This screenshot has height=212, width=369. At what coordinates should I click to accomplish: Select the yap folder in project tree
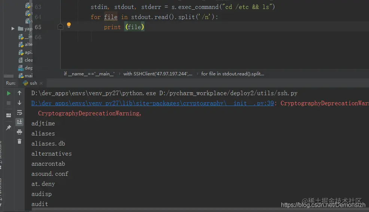coord(25,29)
